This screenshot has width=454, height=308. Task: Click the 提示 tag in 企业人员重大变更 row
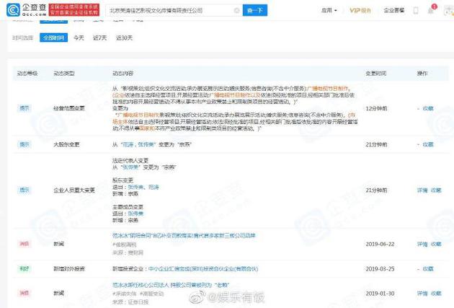coord(25,190)
